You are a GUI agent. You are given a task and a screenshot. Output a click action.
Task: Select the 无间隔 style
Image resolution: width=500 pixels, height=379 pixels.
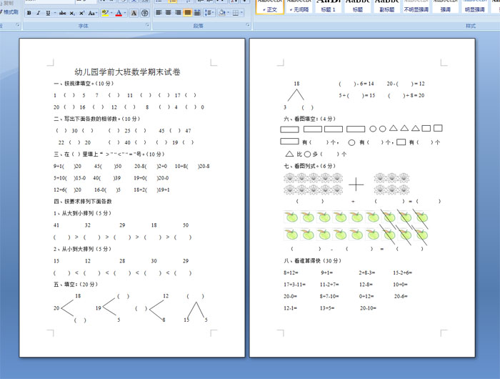coord(299,6)
